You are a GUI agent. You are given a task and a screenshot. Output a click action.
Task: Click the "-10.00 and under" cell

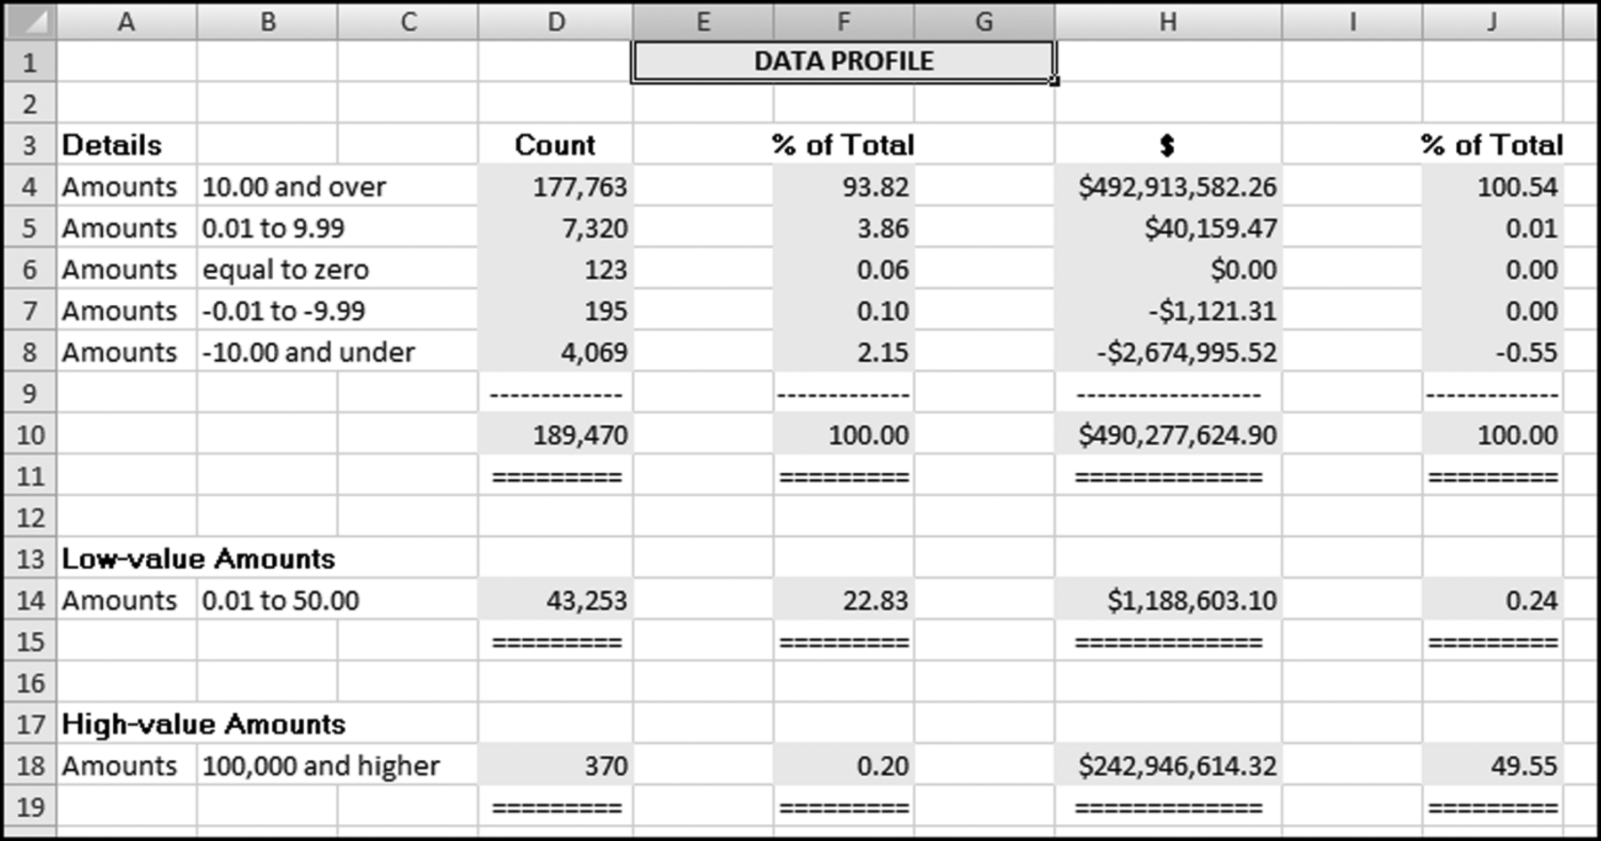[308, 352]
